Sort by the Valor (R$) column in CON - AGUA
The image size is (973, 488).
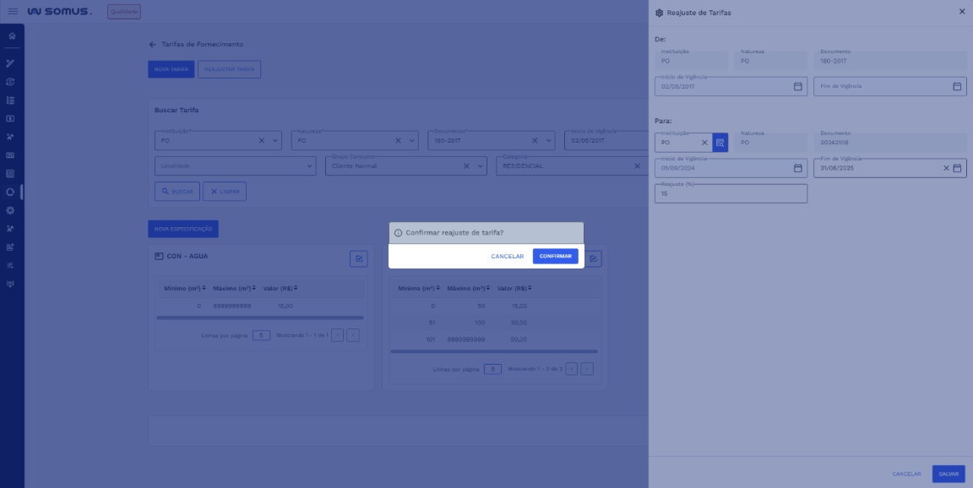[x=280, y=288]
